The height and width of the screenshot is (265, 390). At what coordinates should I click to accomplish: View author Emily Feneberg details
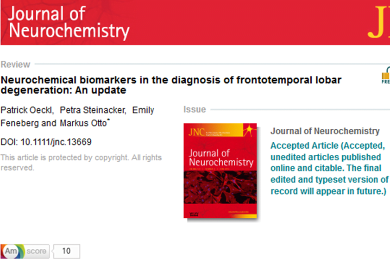[x=143, y=110]
